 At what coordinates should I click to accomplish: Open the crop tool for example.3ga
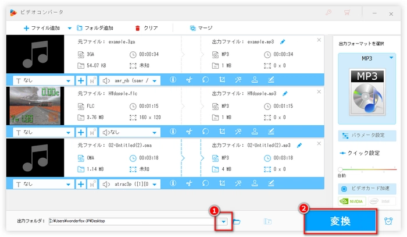pyautogui.click(x=222, y=81)
